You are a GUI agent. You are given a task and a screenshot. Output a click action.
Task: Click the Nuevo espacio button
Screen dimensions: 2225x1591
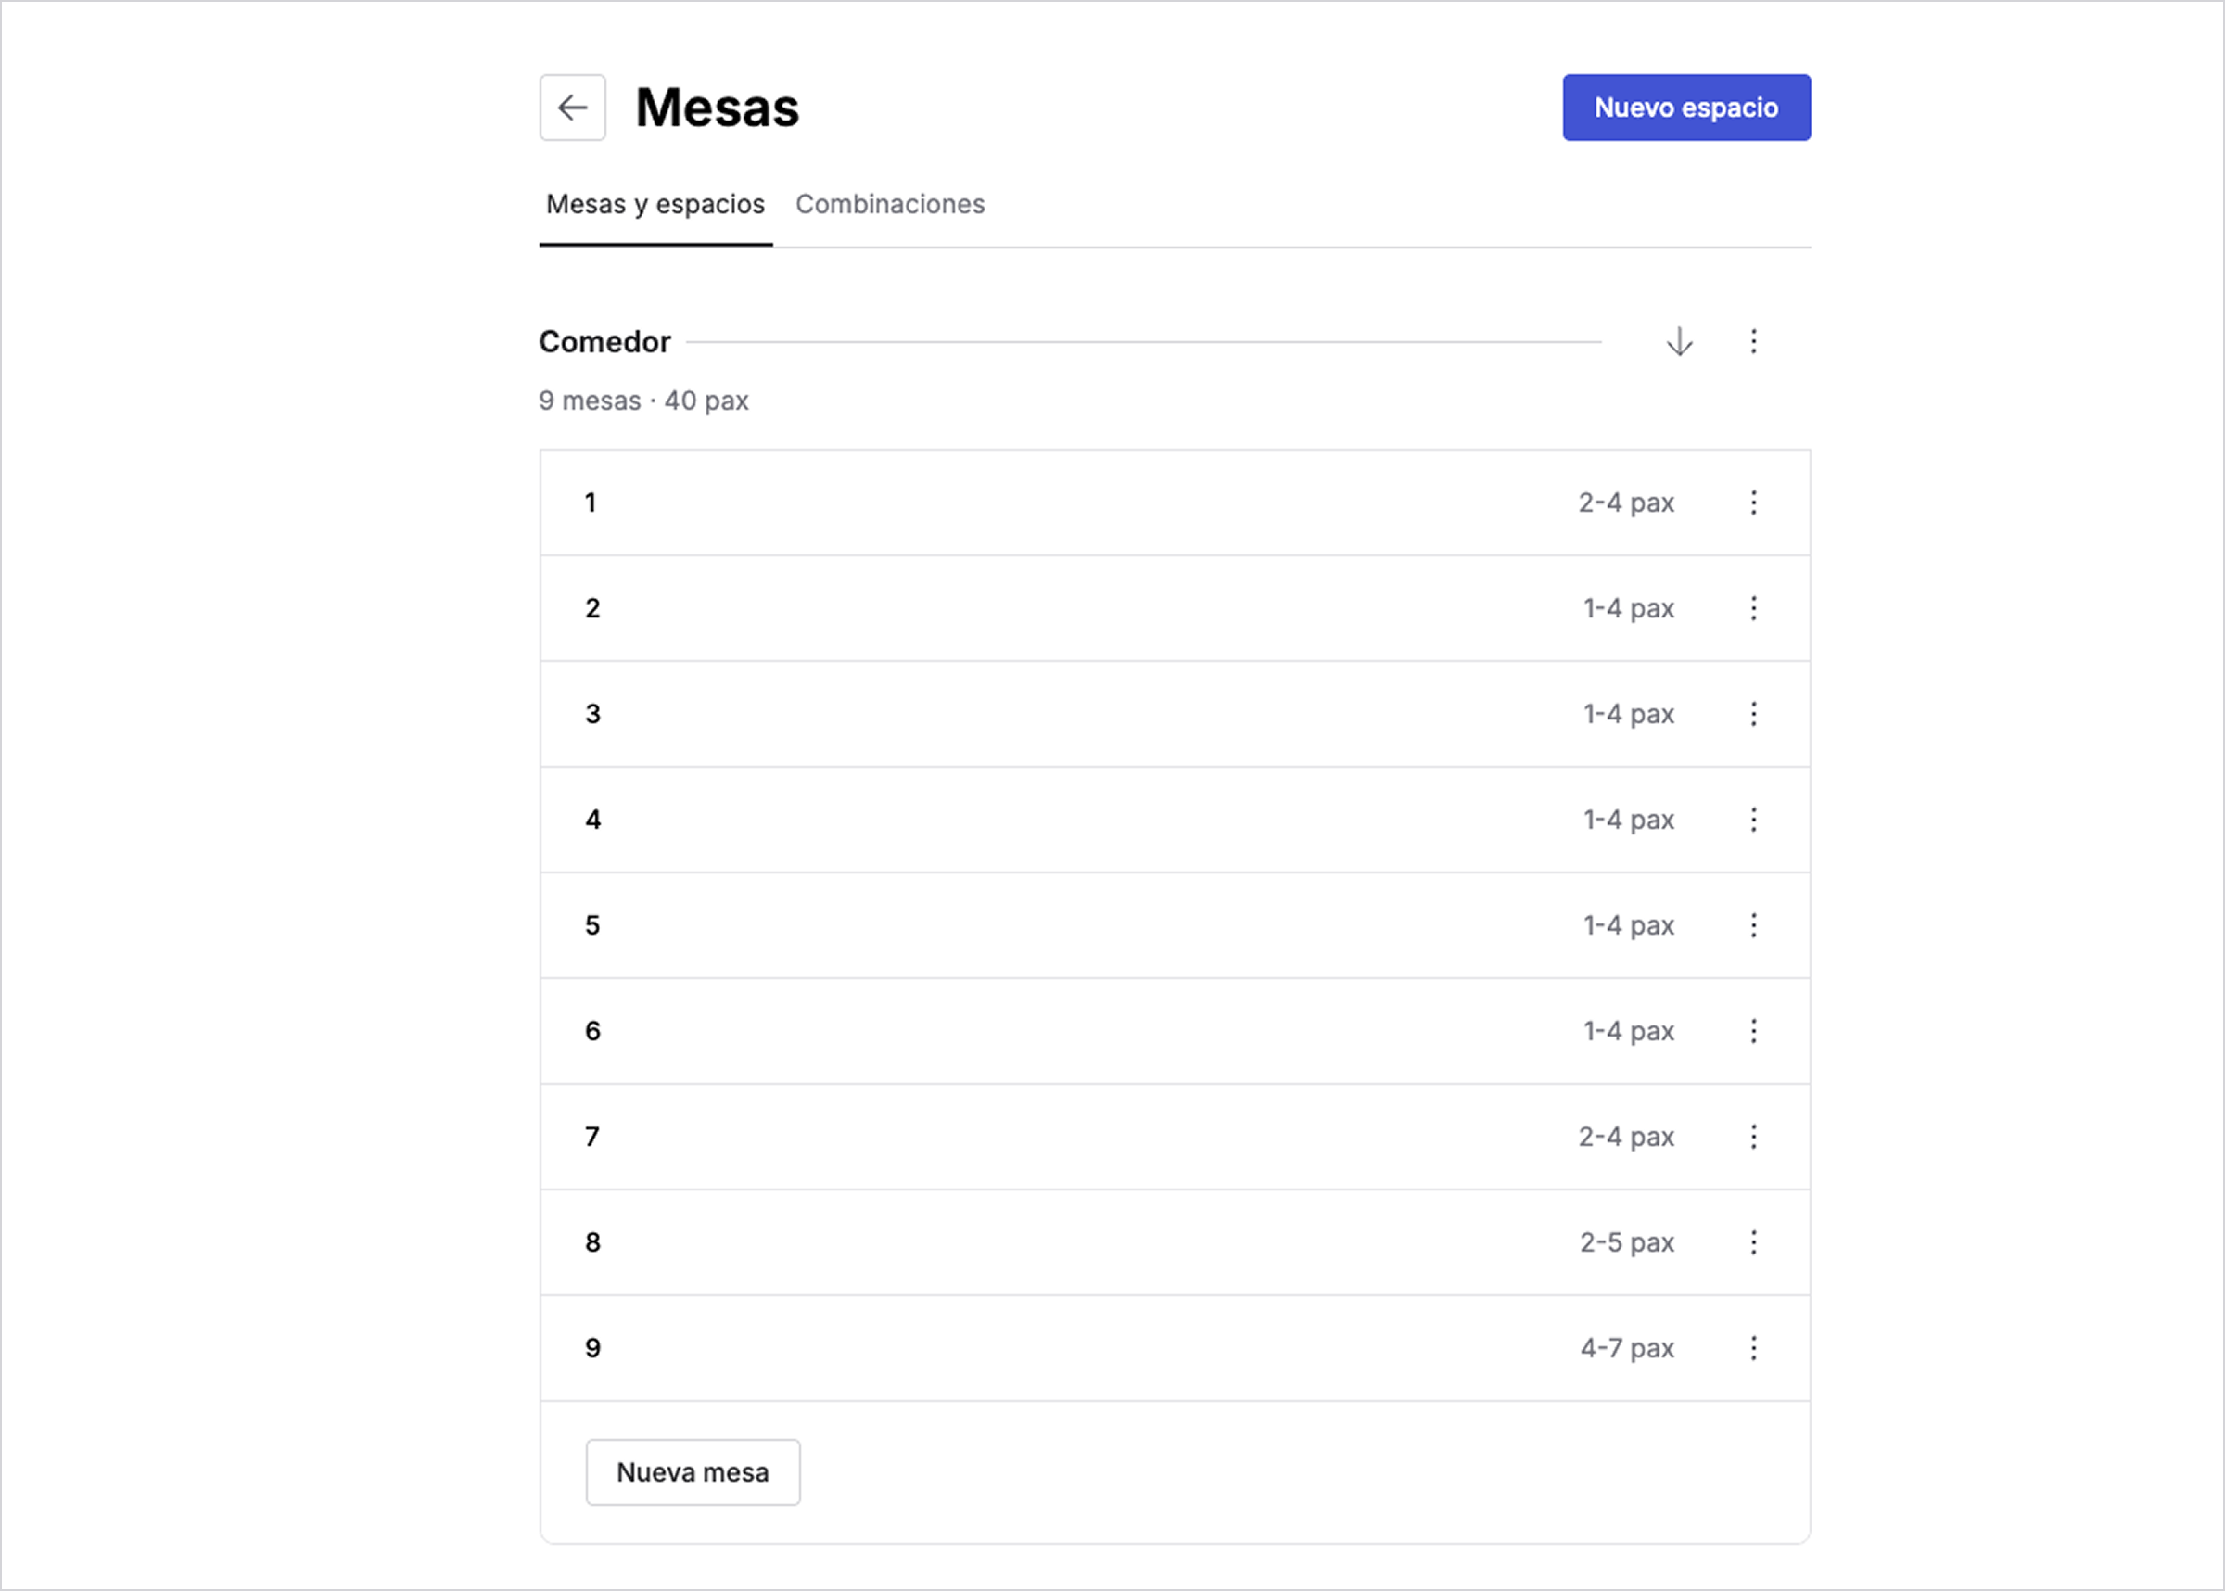1685,108
